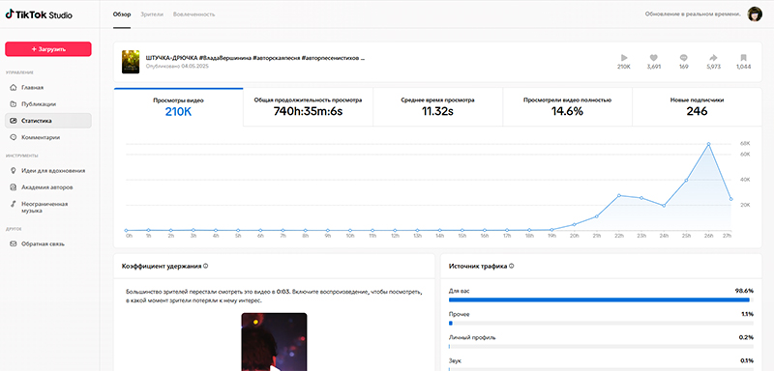Select Среднее время просмотра metric tab
The width and height of the screenshot is (774, 371).
coord(438,107)
